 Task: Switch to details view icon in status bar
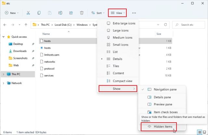point(200,132)
